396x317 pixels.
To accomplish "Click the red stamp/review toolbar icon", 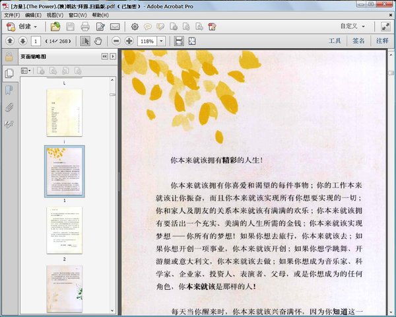I will click(212, 26).
